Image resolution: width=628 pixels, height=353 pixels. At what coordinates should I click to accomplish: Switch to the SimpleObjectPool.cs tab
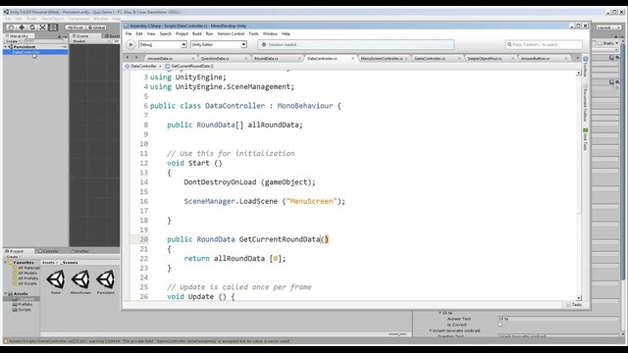[485, 59]
